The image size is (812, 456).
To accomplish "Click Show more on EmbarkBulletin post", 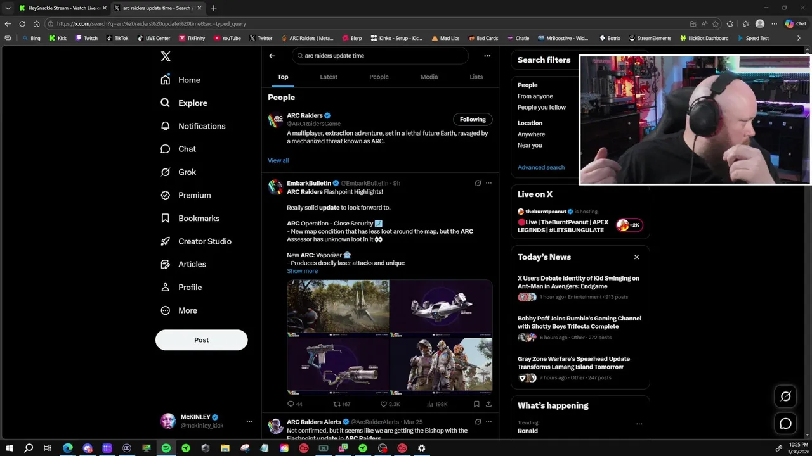I will click(302, 271).
